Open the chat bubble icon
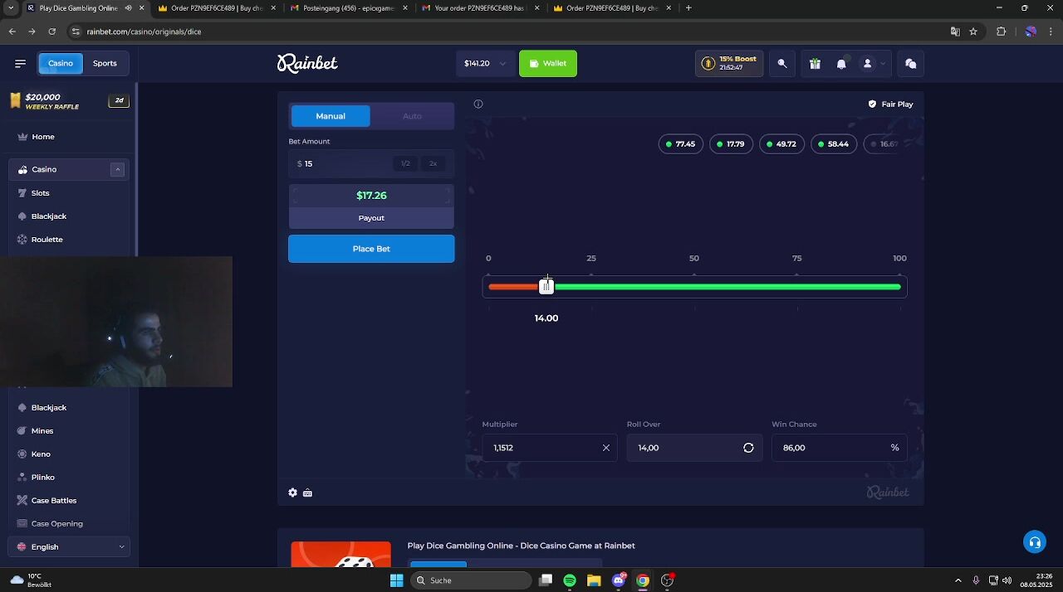The image size is (1063, 592). 911,64
